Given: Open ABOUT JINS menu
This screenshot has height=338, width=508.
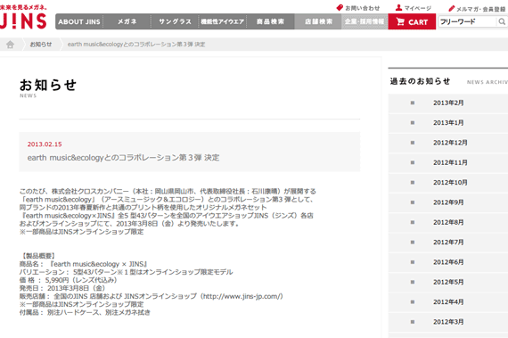Looking at the screenshot, I should coord(79,21).
